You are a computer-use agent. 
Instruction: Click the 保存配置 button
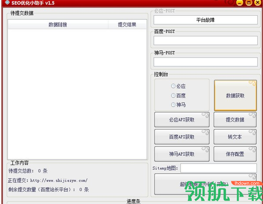click(235, 154)
